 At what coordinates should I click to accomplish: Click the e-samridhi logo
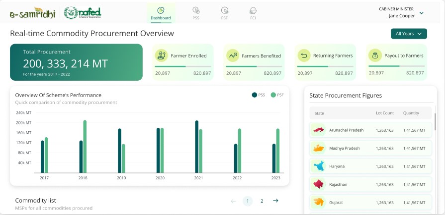[32, 13]
